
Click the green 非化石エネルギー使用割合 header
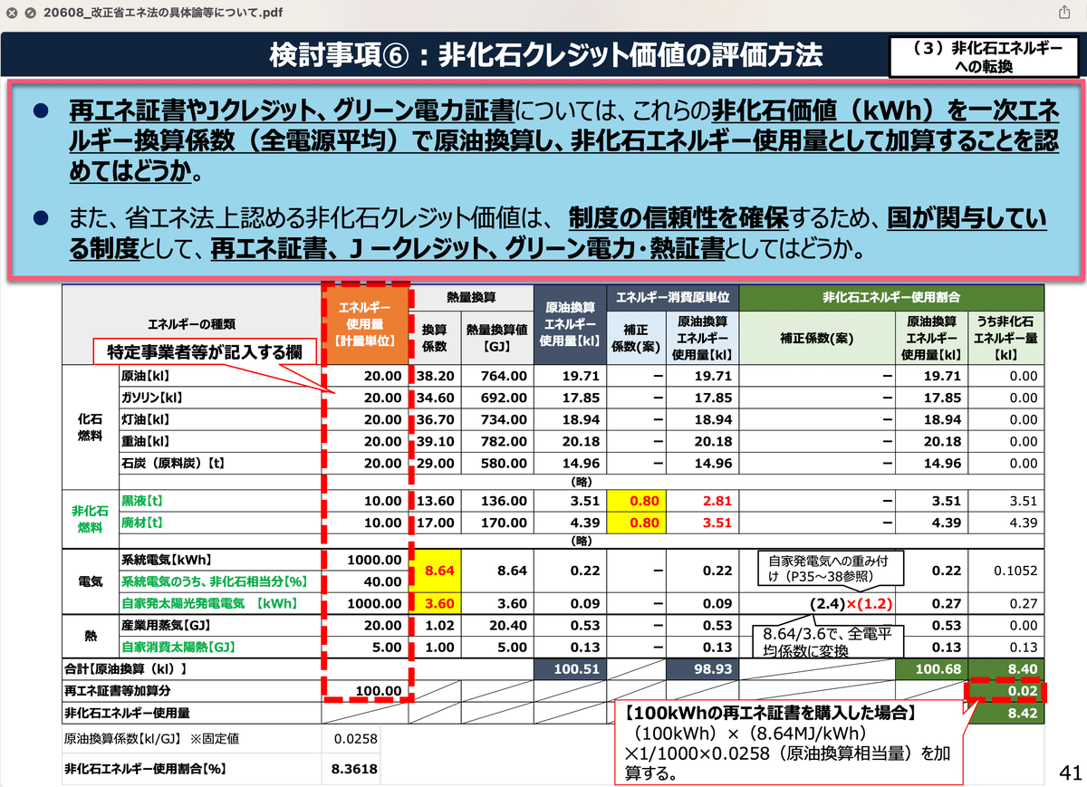(891, 297)
